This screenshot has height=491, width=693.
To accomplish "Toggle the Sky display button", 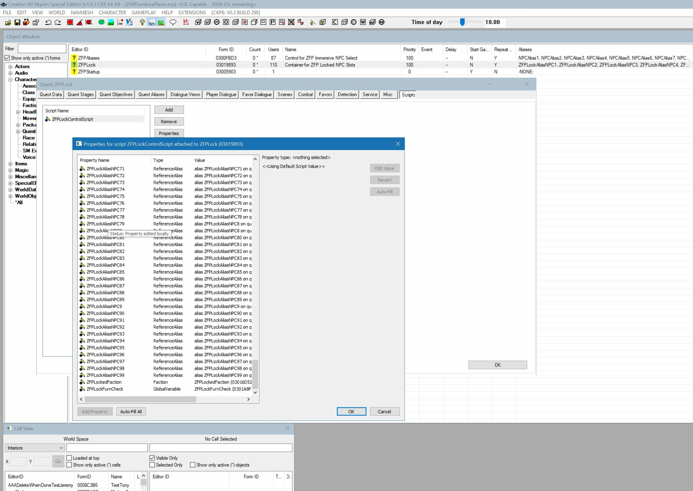I will tap(152, 22).
